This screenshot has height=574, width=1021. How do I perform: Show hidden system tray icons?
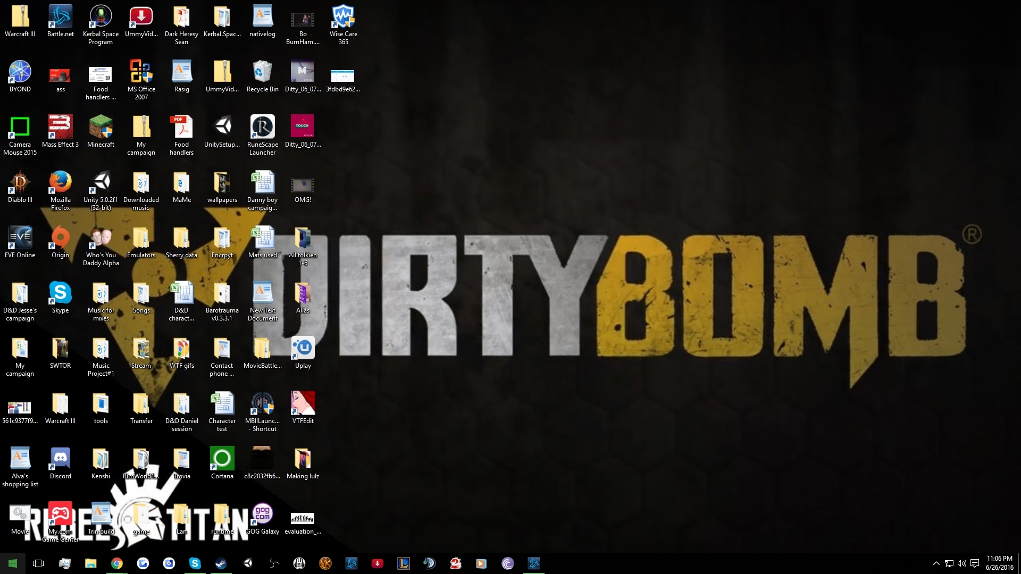[936, 563]
